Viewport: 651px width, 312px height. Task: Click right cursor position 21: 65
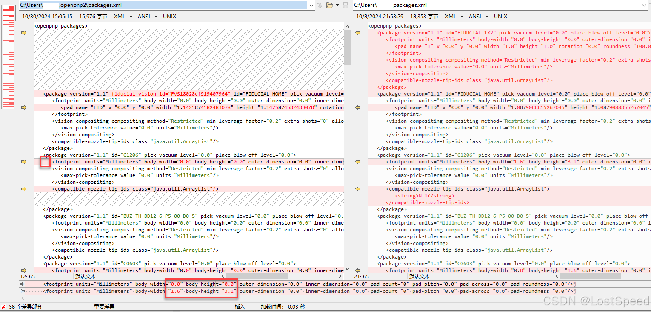click(x=361, y=277)
